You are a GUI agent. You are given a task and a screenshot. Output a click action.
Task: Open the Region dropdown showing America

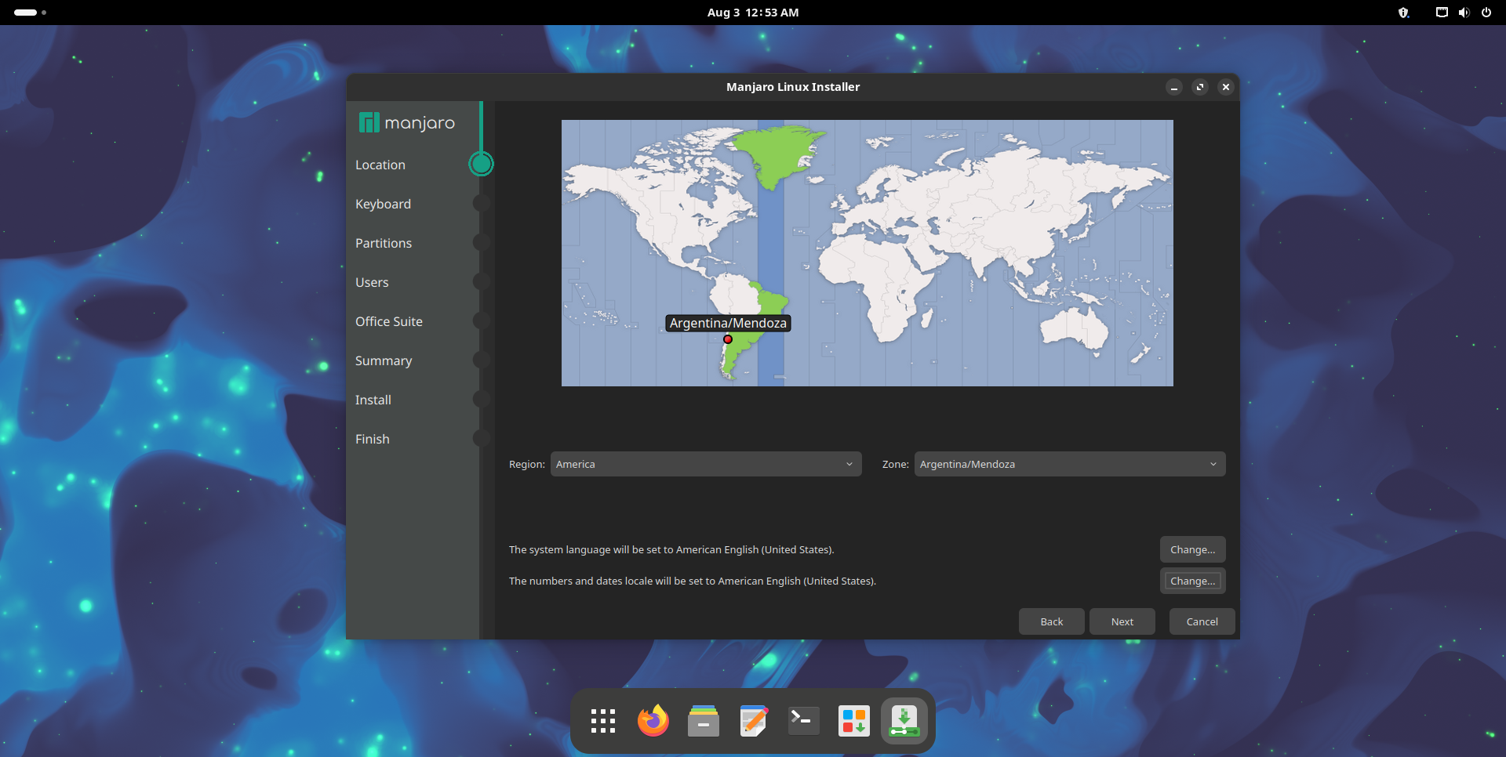pyautogui.click(x=706, y=464)
